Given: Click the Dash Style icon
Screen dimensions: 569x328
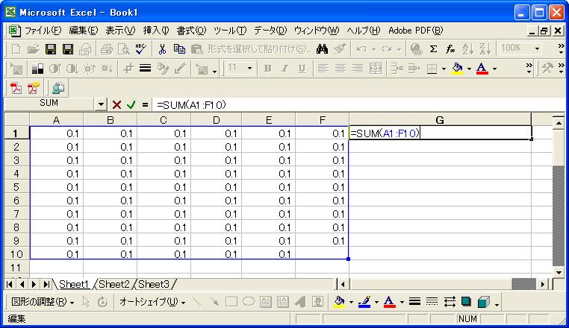Looking at the screenshot, I should [x=432, y=302].
